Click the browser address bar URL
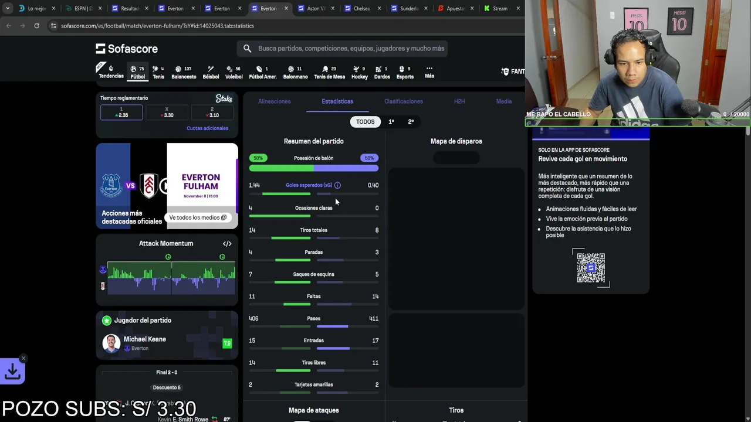This screenshot has height=422, width=751. point(157,26)
